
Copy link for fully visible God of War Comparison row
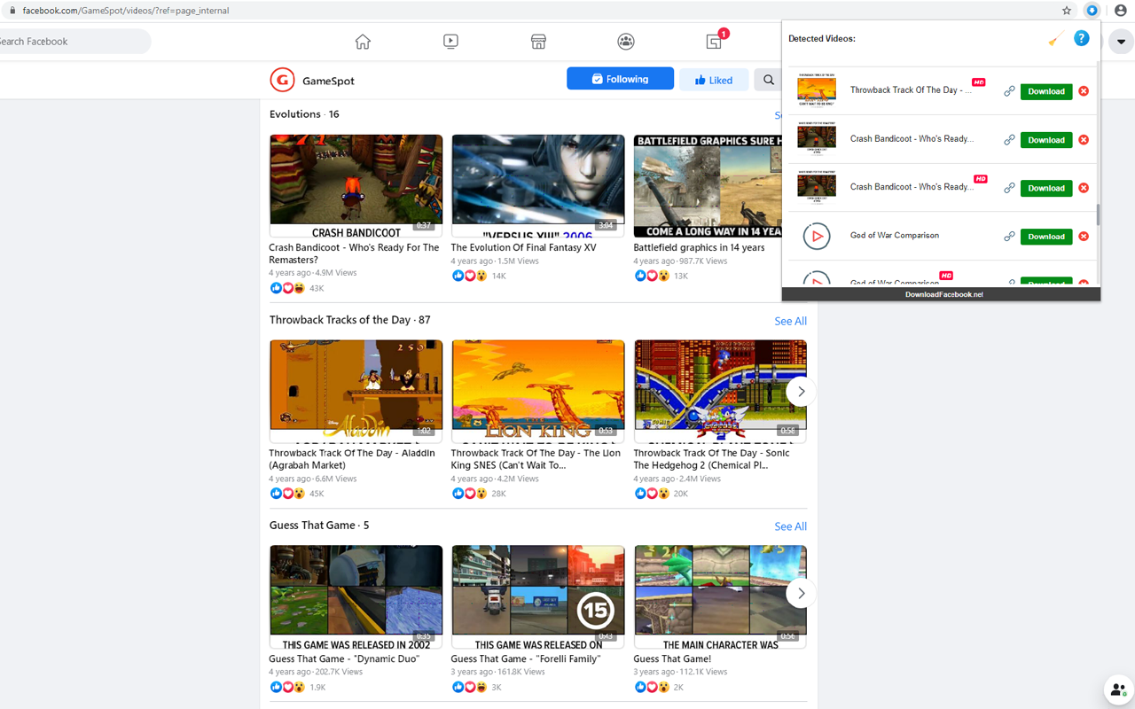pyautogui.click(x=1009, y=237)
